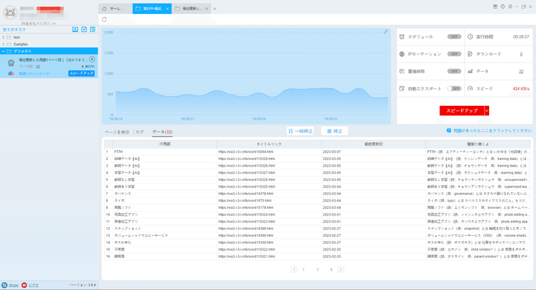This screenshot has width=536, height=290.
Task: Click the 料金を払うに行く link
Action: pyautogui.click(x=39, y=23)
